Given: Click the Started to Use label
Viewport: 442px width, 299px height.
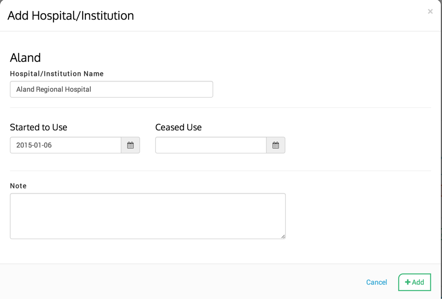Looking at the screenshot, I should click(x=38, y=127).
